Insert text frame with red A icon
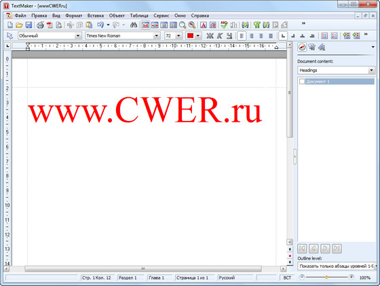This screenshot has width=380, height=286. tap(204, 25)
